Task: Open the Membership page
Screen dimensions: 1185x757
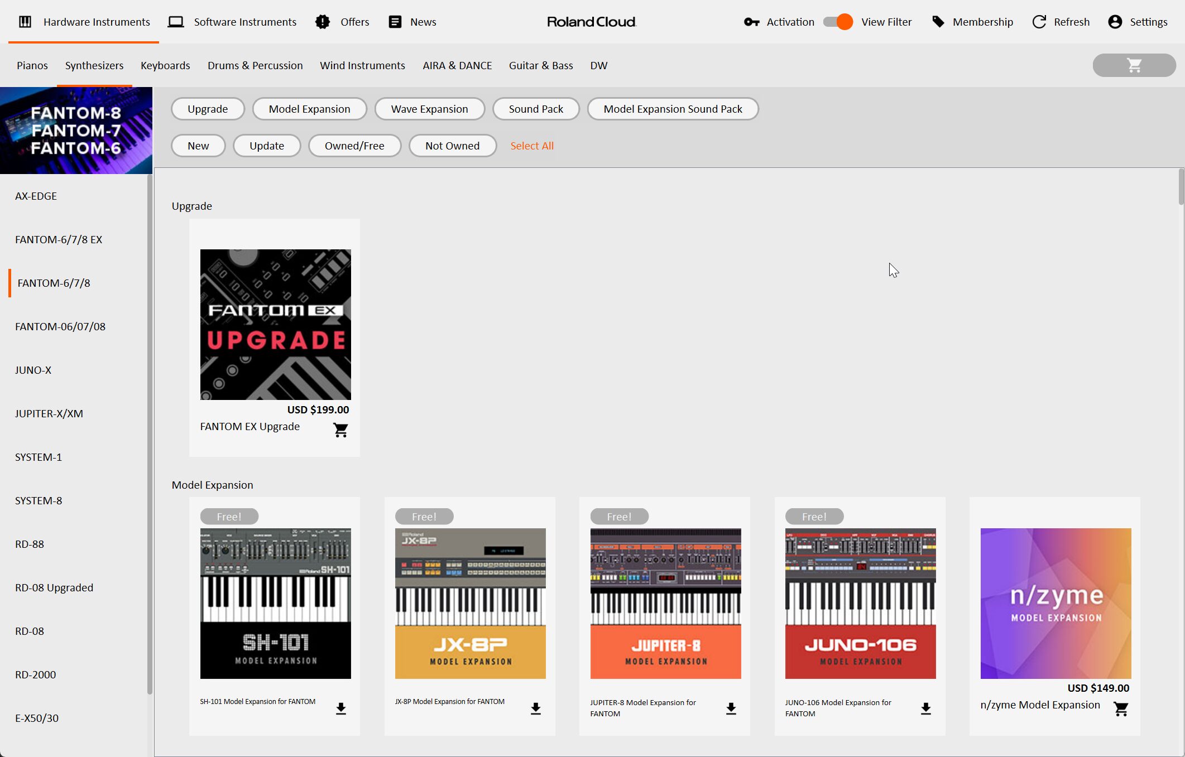Action: point(972,22)
